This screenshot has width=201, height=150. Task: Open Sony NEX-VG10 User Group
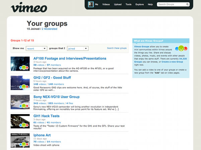tap(56, 97)
